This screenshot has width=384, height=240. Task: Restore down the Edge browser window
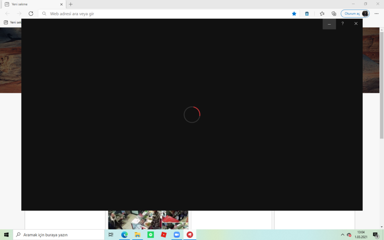tap(365, 4)
